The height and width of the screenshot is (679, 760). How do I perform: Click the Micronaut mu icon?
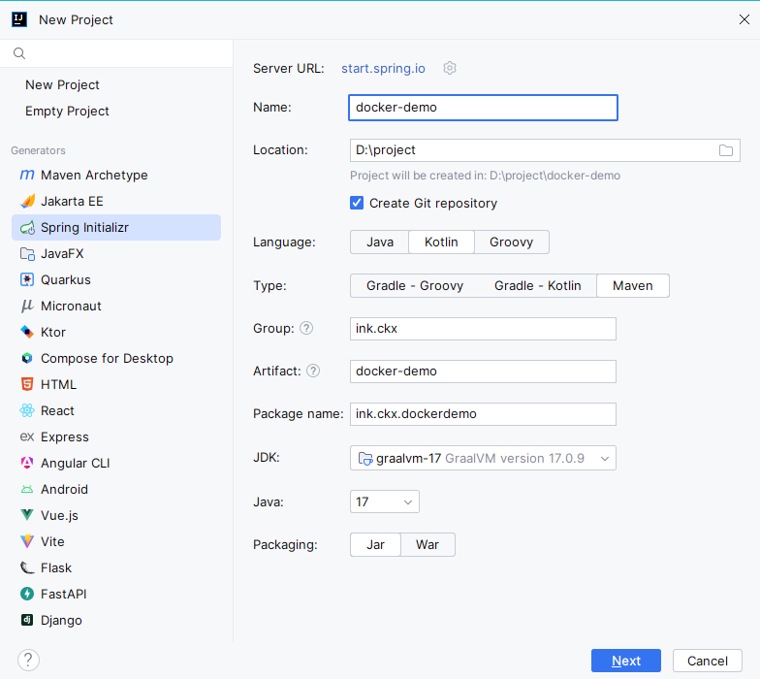click(x=27, y=306)
